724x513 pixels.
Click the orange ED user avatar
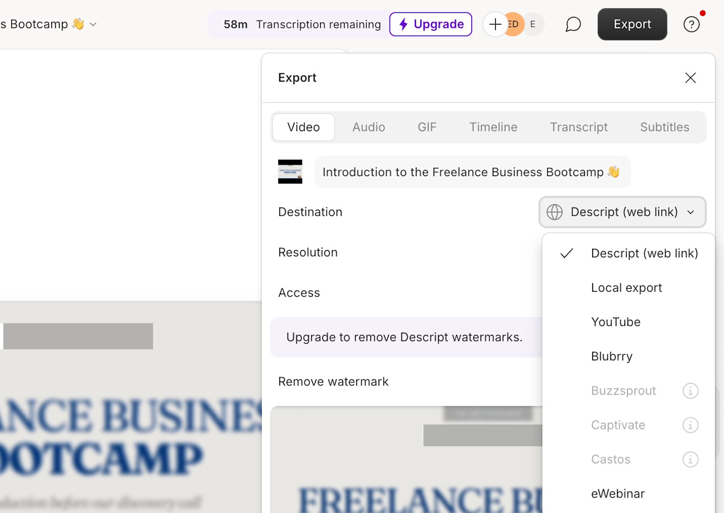514,24
